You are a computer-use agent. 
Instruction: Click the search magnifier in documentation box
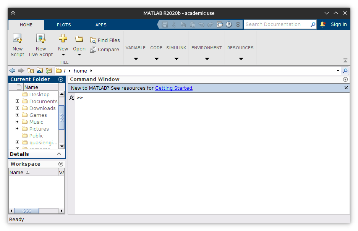pyautogui.click(x=313, y=24)
